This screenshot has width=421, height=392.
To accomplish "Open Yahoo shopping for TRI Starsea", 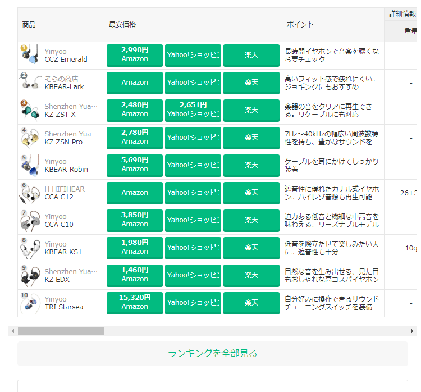I will pos(193,303).
